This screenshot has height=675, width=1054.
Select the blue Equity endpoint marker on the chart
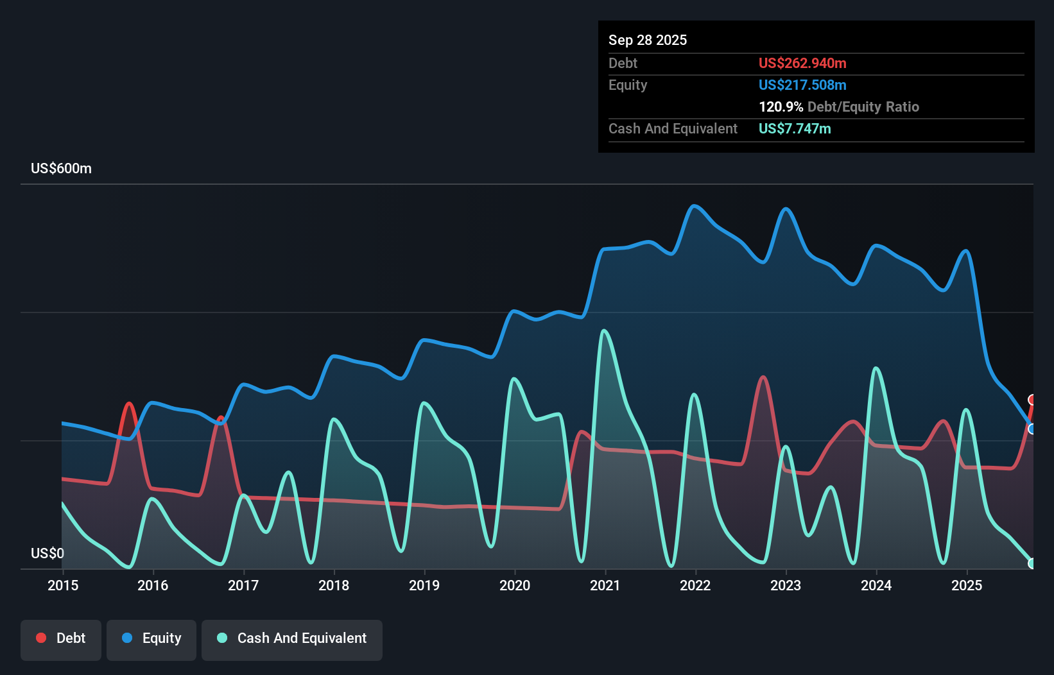(x=1032, y=428)
